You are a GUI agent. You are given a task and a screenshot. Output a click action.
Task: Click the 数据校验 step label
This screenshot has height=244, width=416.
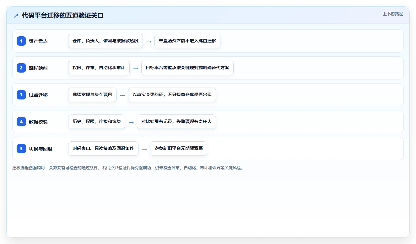click(x=38, y=122)
